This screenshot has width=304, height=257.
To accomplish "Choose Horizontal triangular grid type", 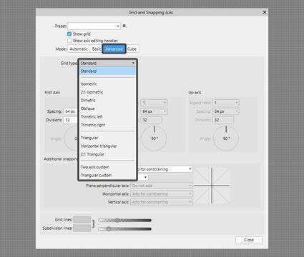I will (x=107, y=146).
